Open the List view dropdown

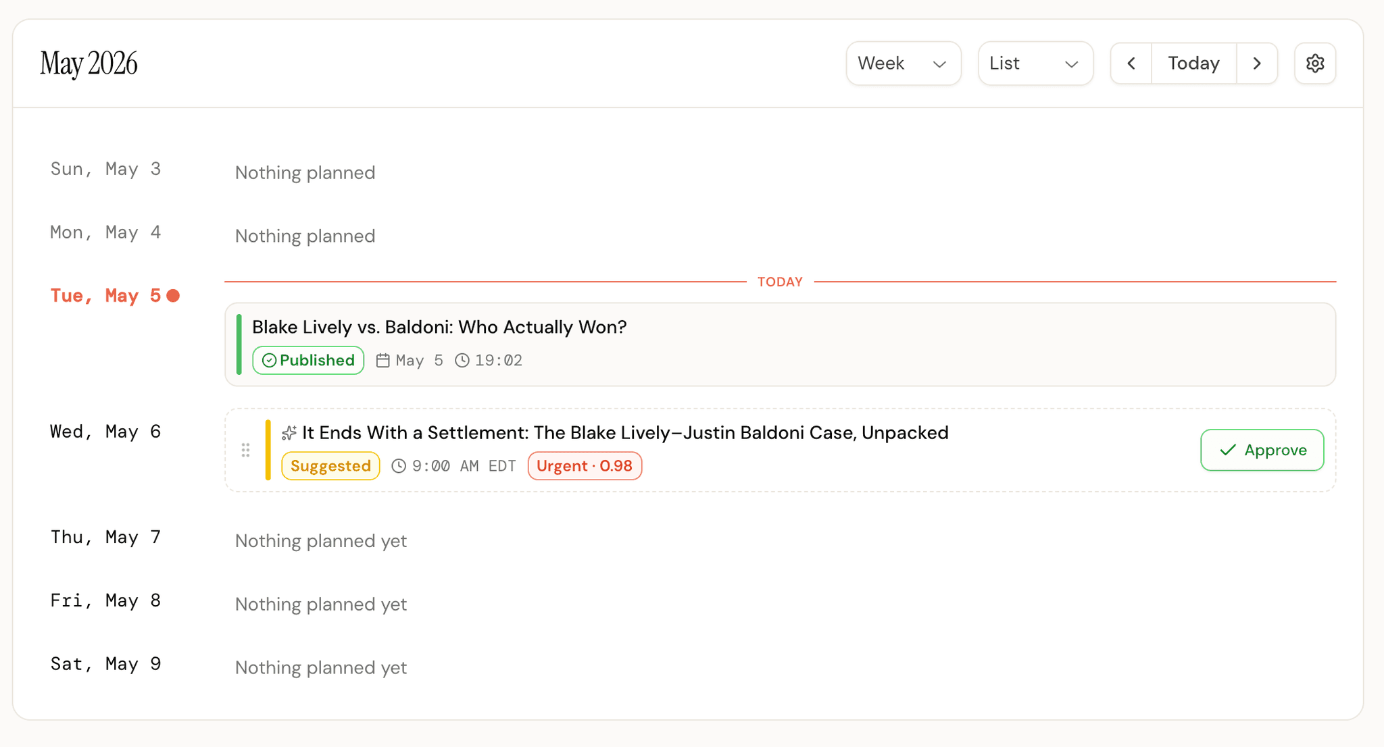point(1035,63)
